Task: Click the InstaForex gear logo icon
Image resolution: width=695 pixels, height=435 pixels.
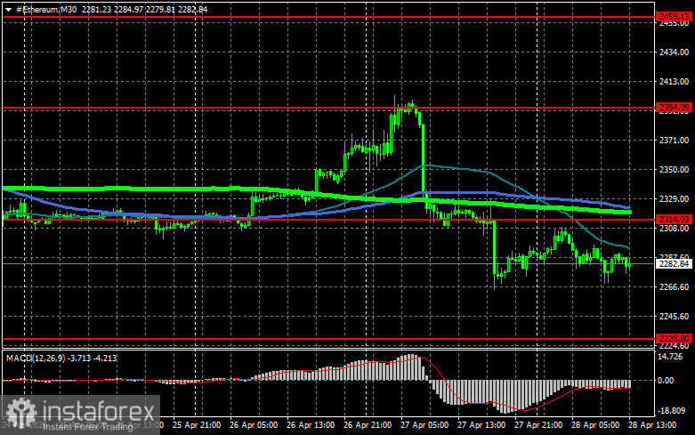Action: click(20, 412)
